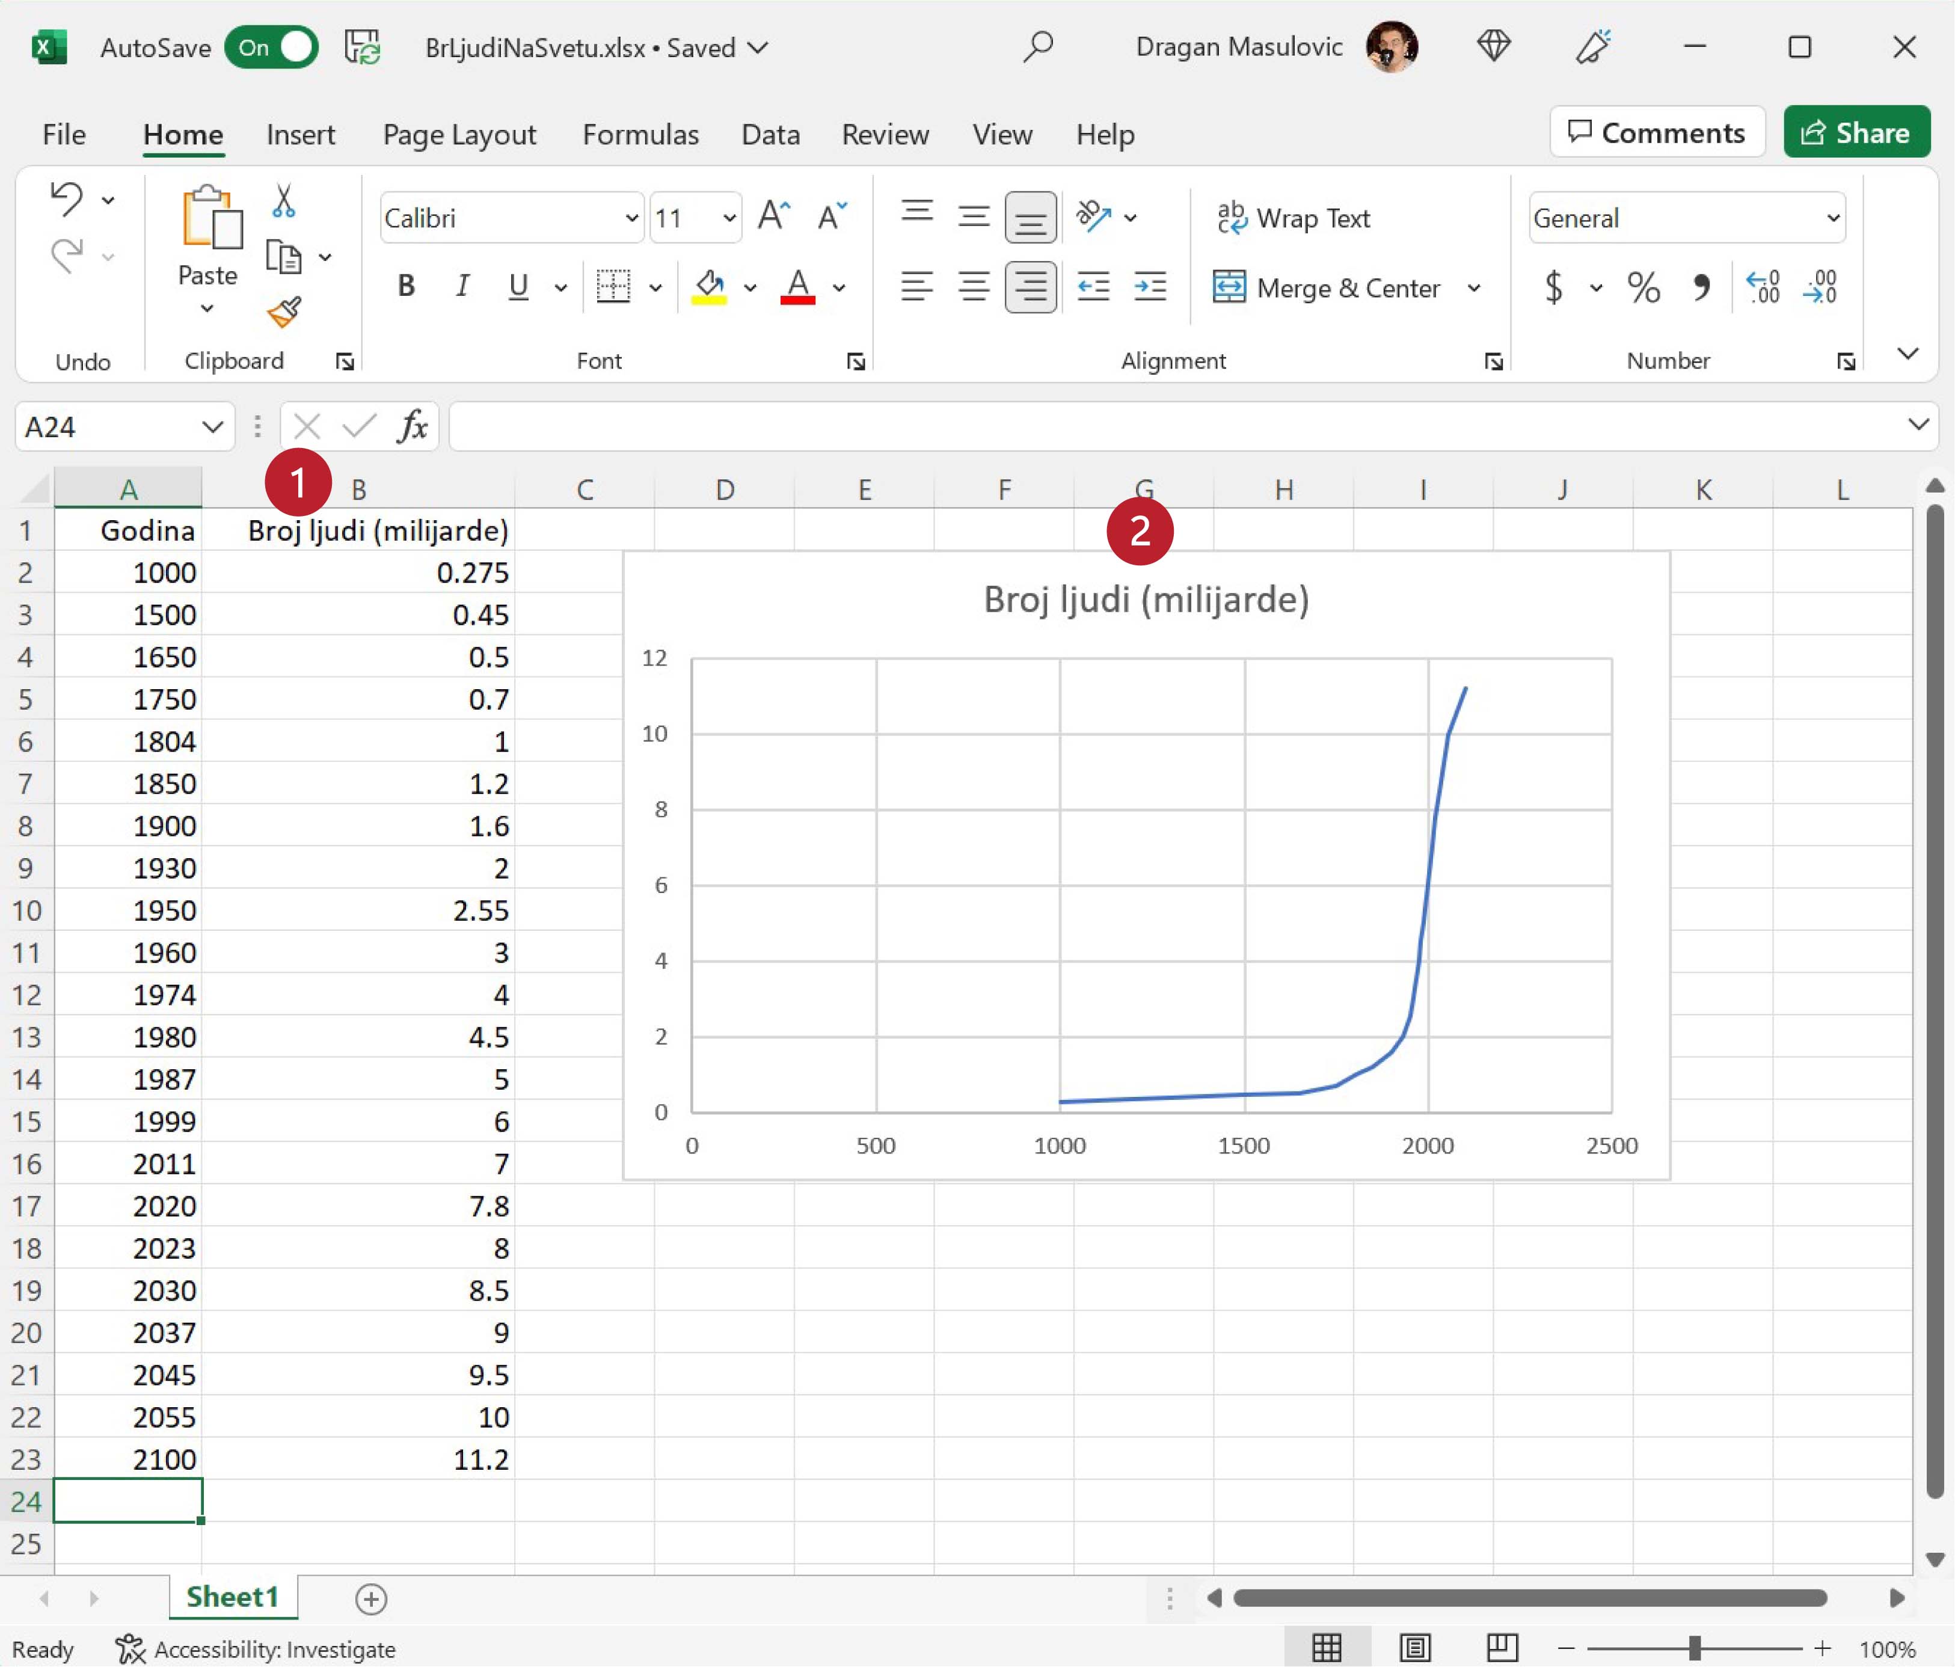Expand the Merge & Center options arrow
The width and height of the screenshot is (1955, 1667).
pos(1474,287)
